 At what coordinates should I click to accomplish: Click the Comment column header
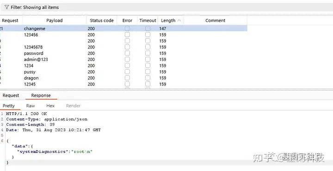[x=215, y=21]
